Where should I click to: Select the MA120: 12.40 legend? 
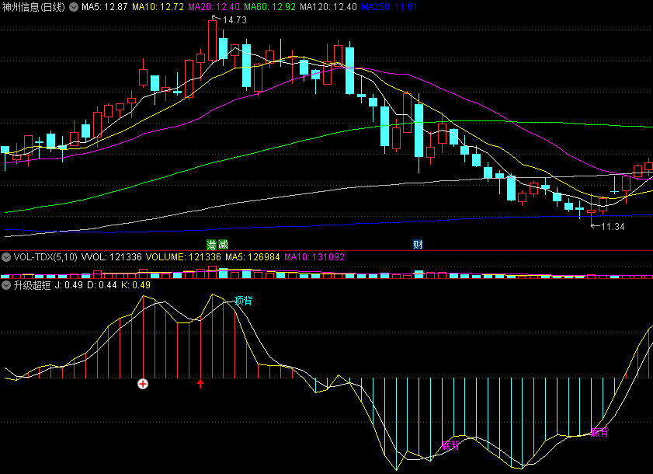tap(328, 7)
